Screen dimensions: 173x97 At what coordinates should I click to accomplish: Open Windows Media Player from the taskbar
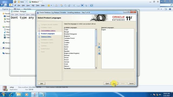point(26,95)
